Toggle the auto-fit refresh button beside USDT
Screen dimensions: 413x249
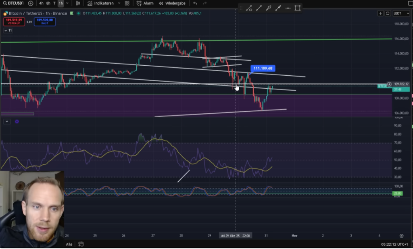[388, 13]
